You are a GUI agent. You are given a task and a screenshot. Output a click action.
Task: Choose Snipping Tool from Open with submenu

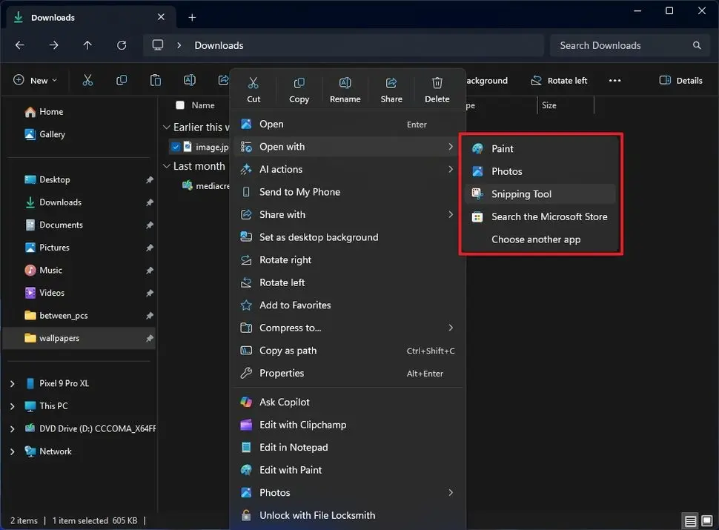coord(521,194)
